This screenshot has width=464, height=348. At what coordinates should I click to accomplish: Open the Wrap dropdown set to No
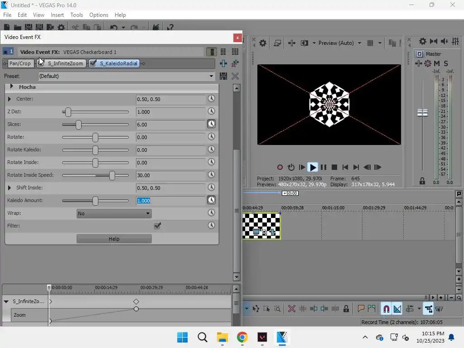click(114, 213)
